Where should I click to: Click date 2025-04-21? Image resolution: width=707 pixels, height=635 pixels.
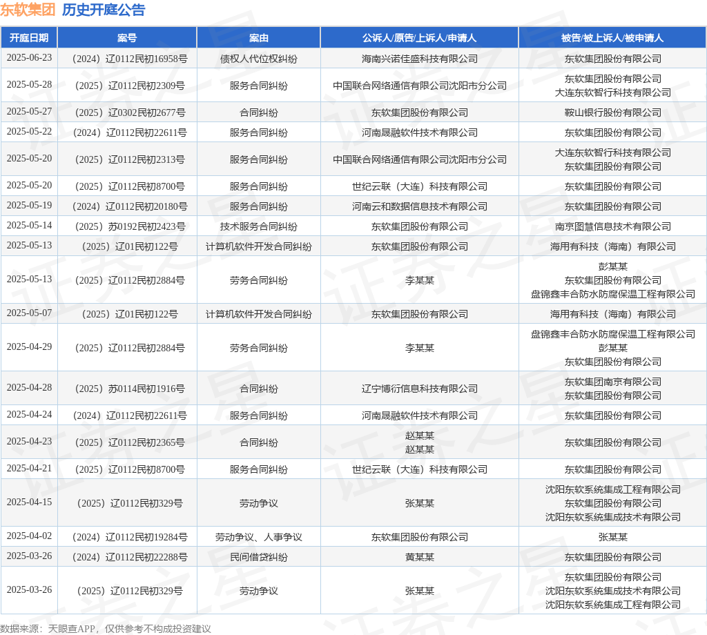coord(29,469)
